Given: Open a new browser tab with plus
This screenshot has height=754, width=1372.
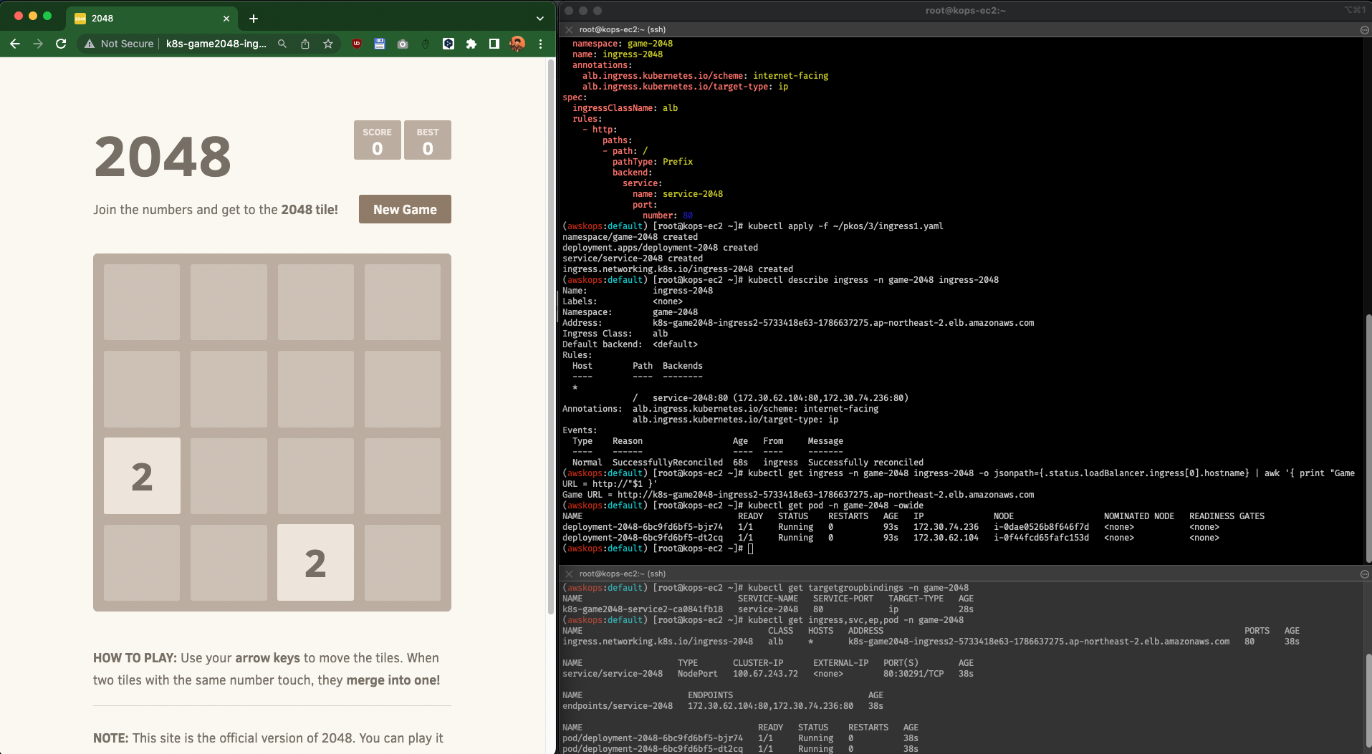Looking at the screenshot, I should point(254,19).
